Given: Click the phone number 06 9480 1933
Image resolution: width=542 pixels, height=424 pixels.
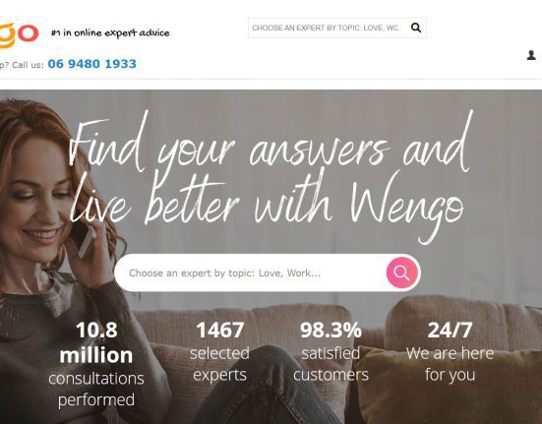Looking at the screenshot, I should pos(91,64).
